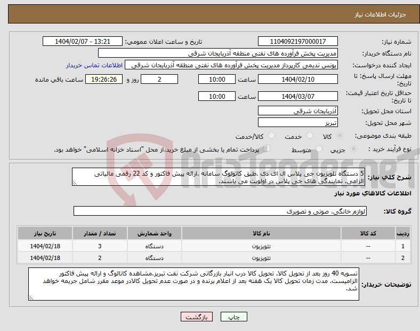This screenshot has width=420, height=331.
Task: Click the نام کالا column header
Action: click(261, 233)
